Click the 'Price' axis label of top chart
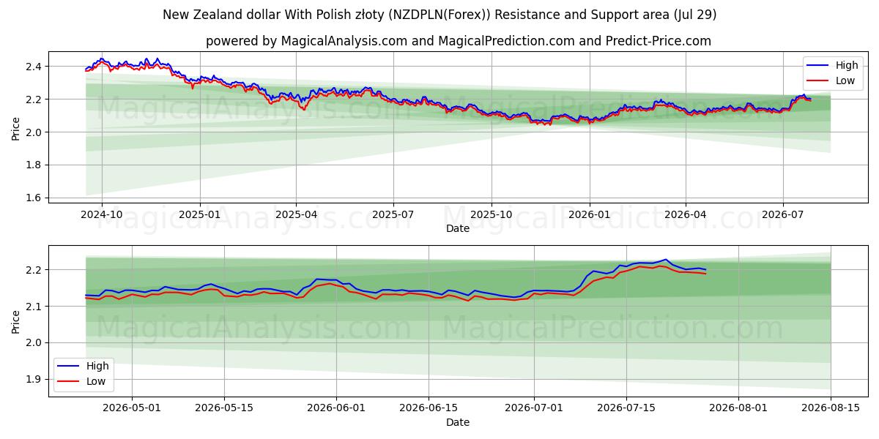 16,128
